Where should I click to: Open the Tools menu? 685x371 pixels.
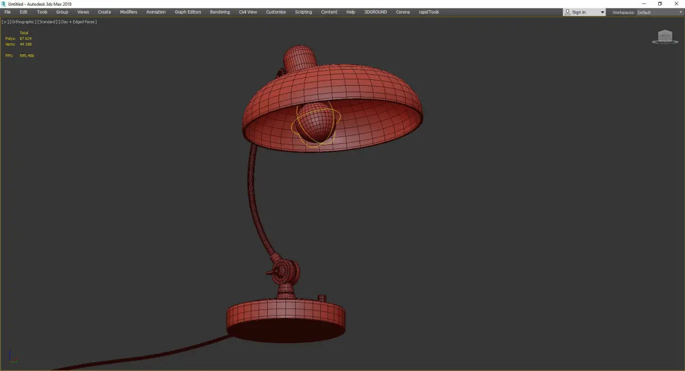pyautogui.click(x=42, y=12)
